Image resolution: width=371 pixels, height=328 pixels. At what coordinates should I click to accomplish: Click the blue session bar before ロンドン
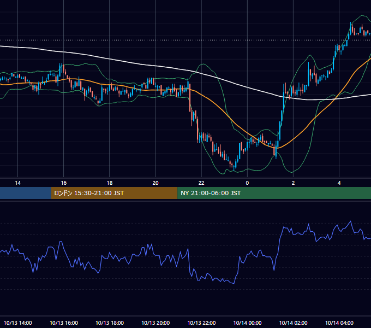[26, 193]
